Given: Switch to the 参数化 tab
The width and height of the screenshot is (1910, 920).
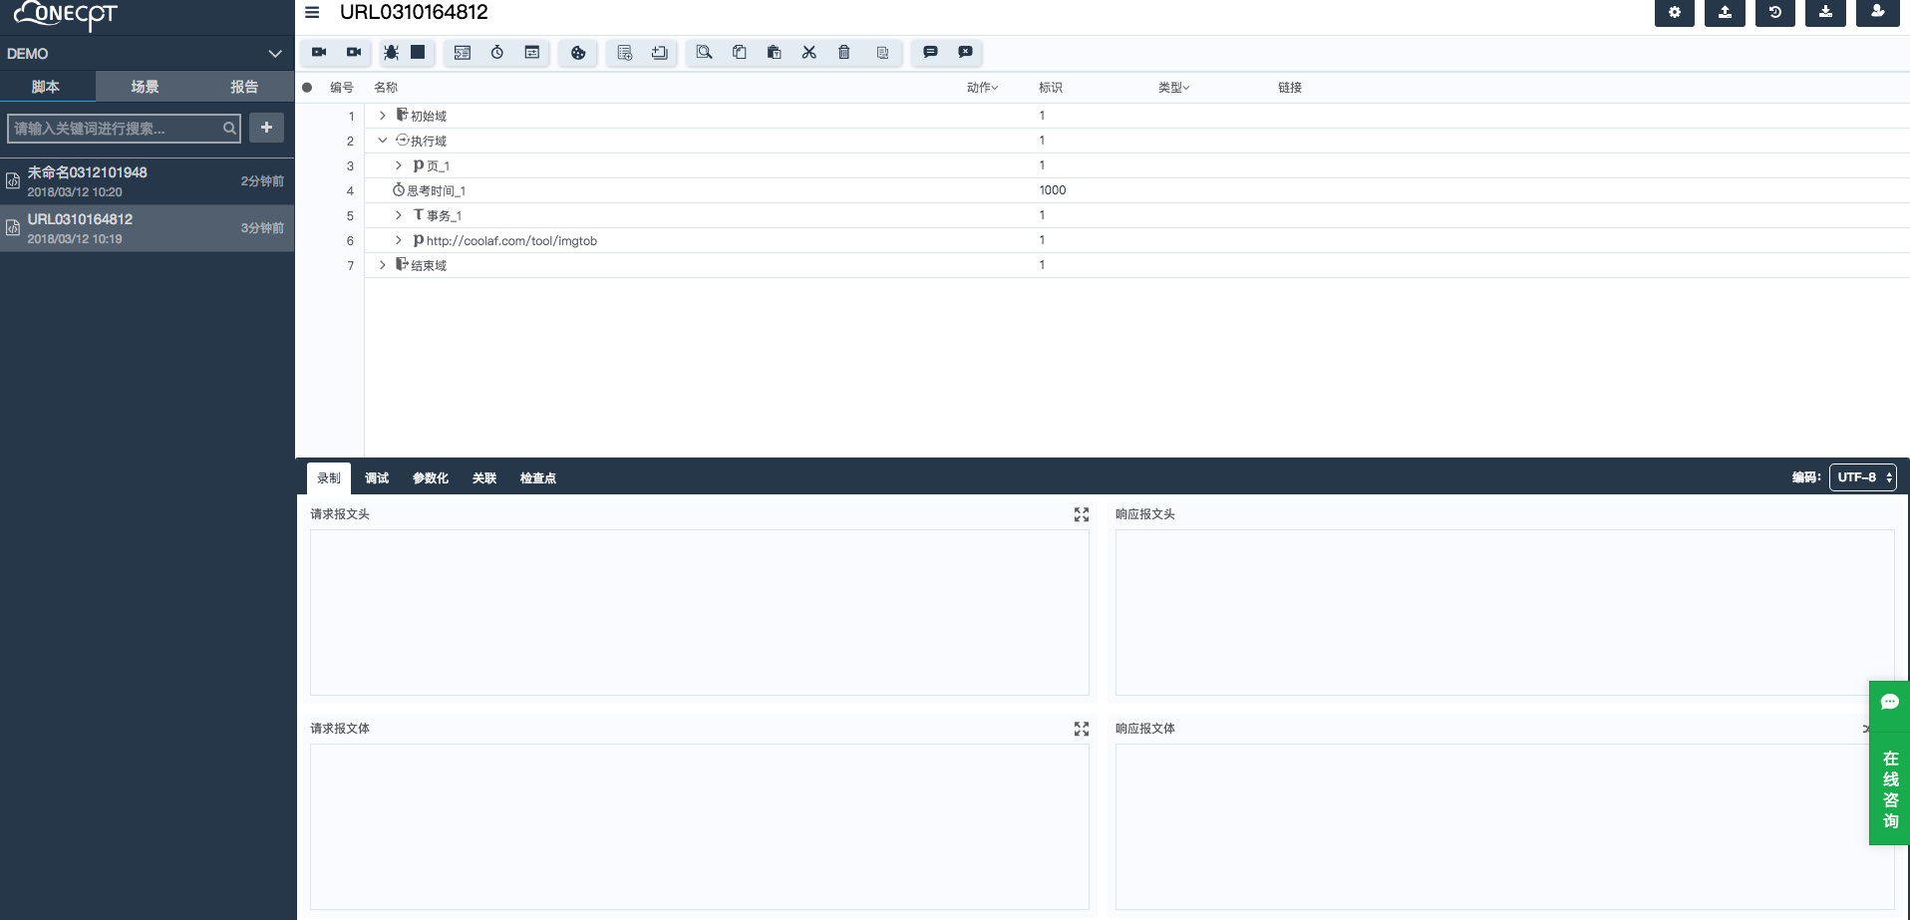Looking at the screenshot, I should [x=430, y=478].
